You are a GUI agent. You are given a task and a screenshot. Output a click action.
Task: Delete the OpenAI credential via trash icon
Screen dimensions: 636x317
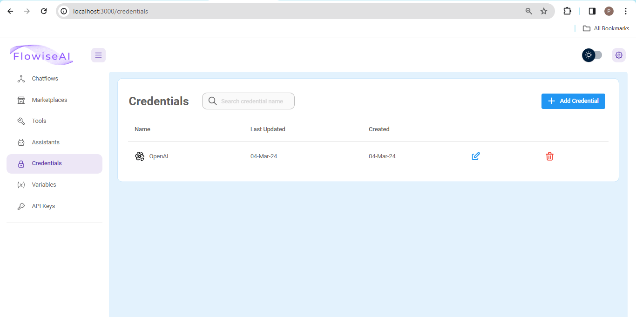coord(549,156)
